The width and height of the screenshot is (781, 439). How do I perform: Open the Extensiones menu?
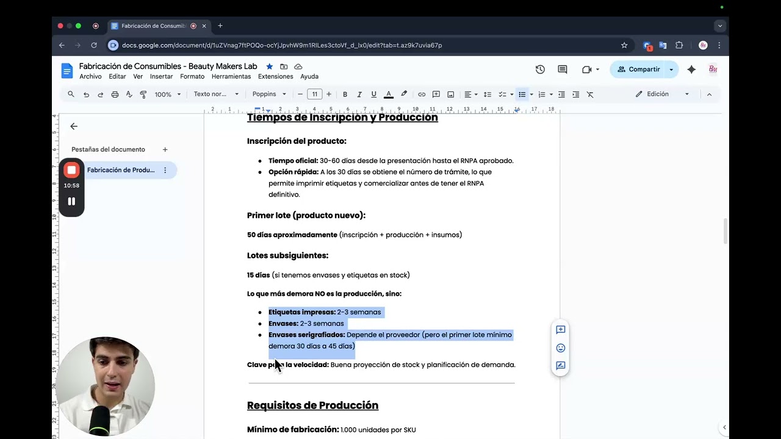(276, 77)
